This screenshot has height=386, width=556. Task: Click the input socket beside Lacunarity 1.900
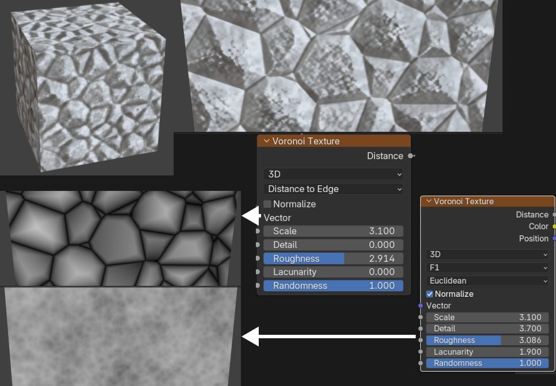pos(421,351)
